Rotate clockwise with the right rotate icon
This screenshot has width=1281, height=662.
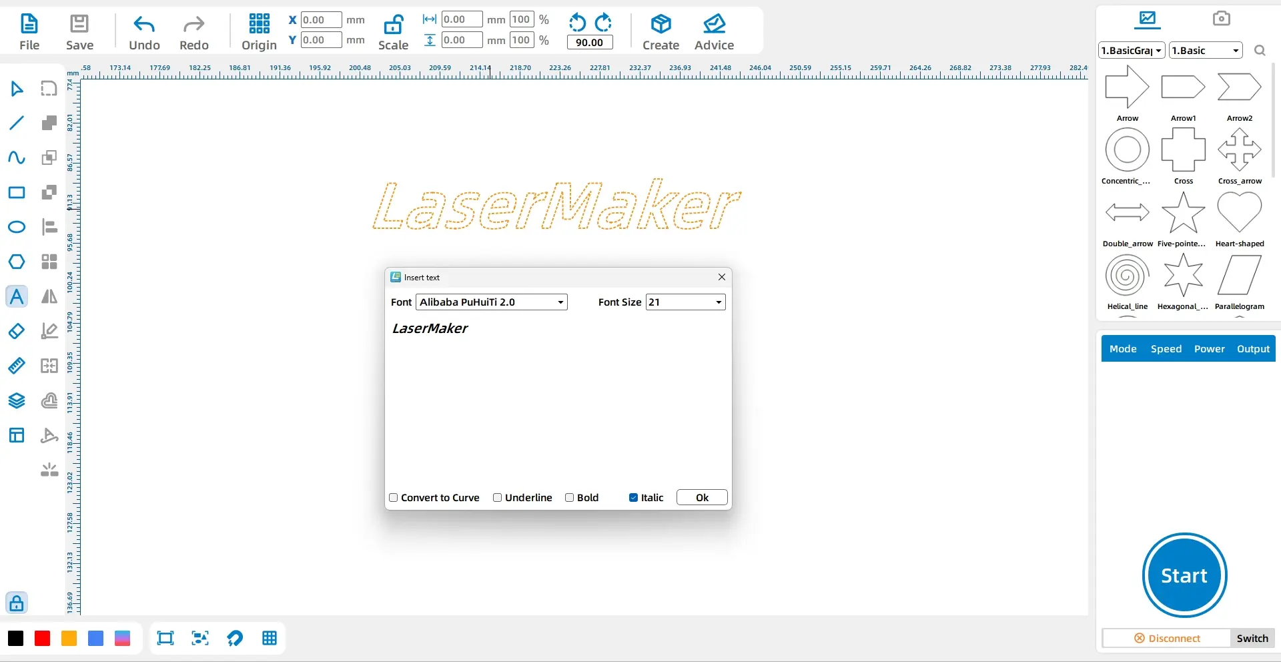[x=603, y=23]
